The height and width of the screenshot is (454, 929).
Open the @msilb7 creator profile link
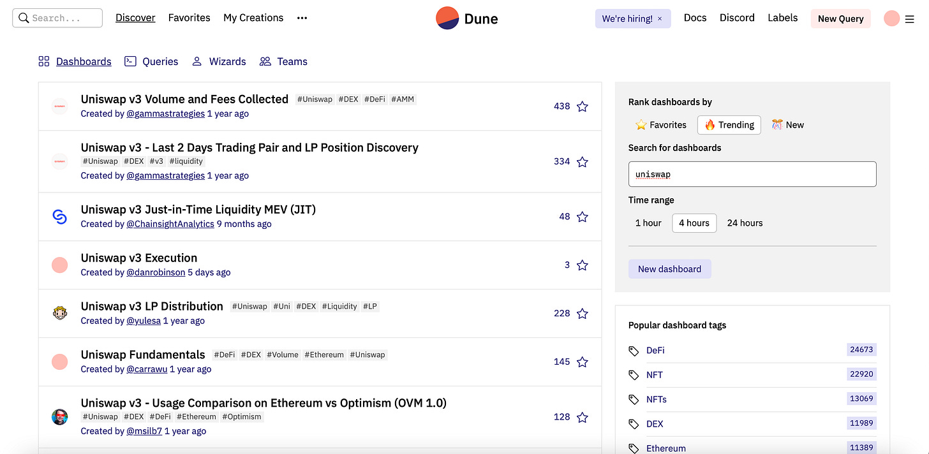click(144, 431)
